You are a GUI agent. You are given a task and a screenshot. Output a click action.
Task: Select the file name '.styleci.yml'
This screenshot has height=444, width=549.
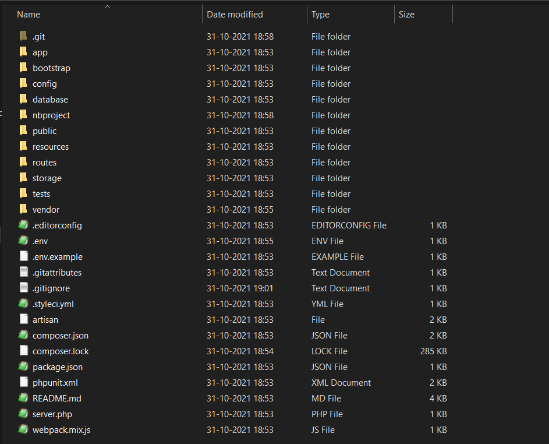(53, 304)
